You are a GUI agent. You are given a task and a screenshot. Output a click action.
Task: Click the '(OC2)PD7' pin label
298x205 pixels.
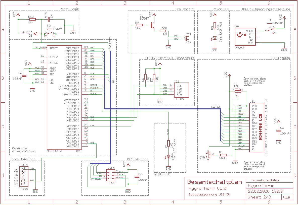click(73, 126)
